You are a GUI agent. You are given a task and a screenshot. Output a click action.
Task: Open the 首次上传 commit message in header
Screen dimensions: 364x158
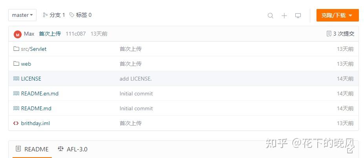point(50,34)
